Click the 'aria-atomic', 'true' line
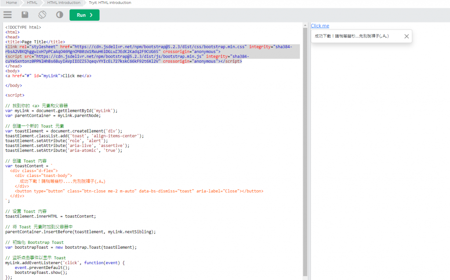This screenshot has height=280, width=450. coord(64,151)
